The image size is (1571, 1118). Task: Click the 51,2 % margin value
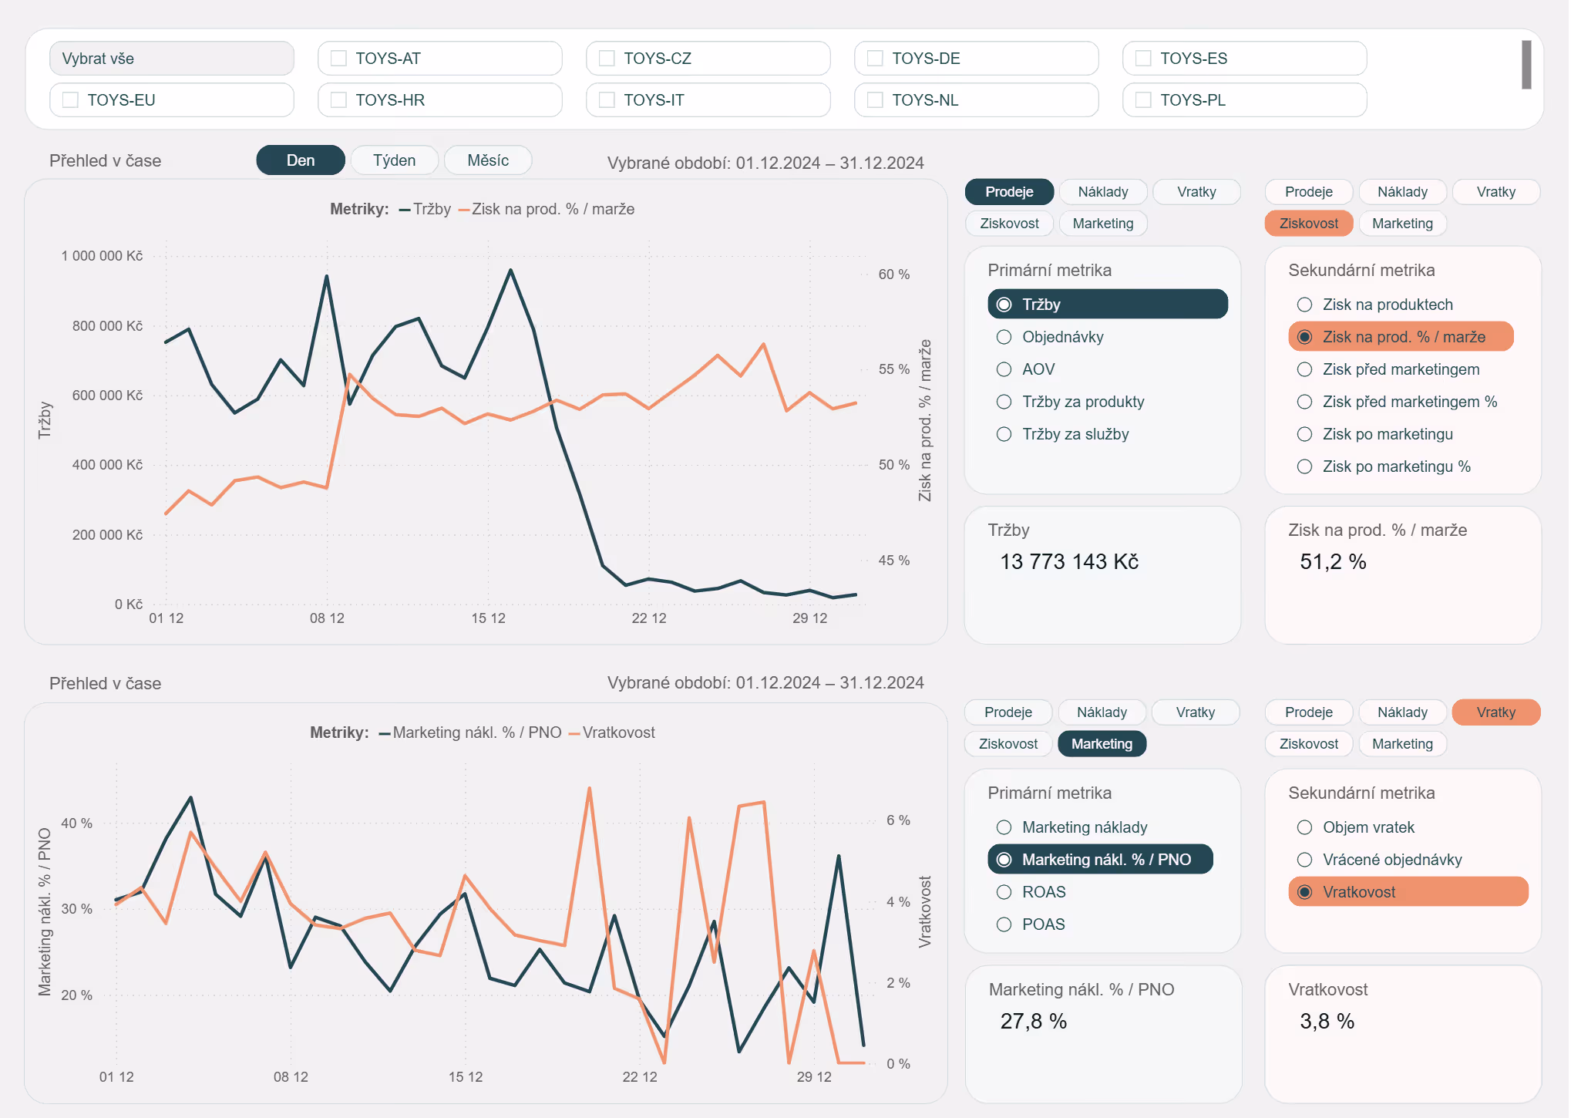(x=1333, y=562)
